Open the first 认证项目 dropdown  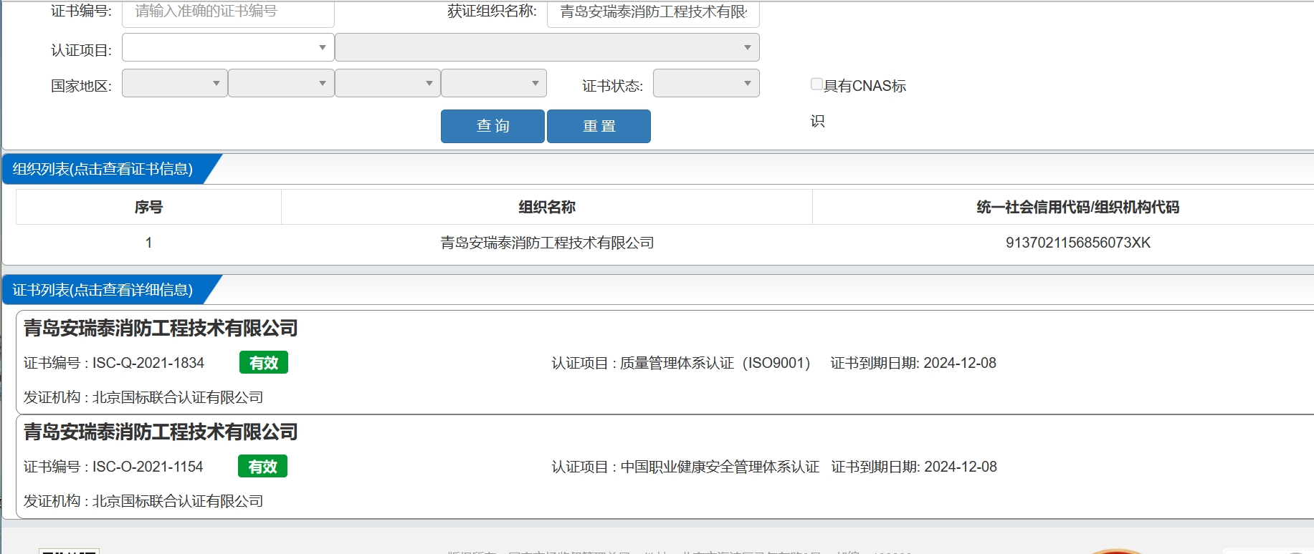pos(228,47)
